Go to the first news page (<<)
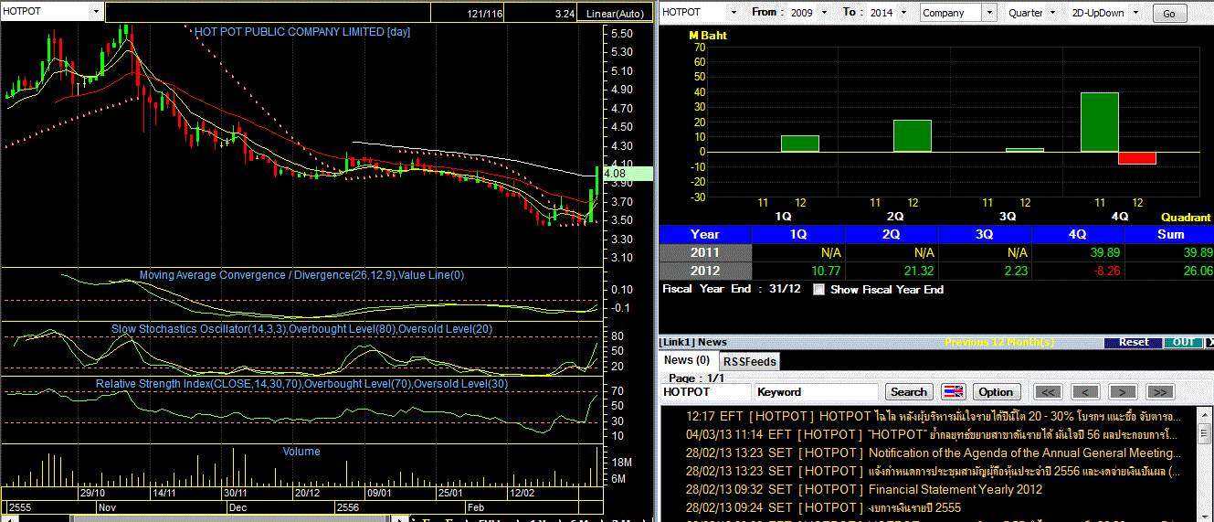 coord(1049,391)
